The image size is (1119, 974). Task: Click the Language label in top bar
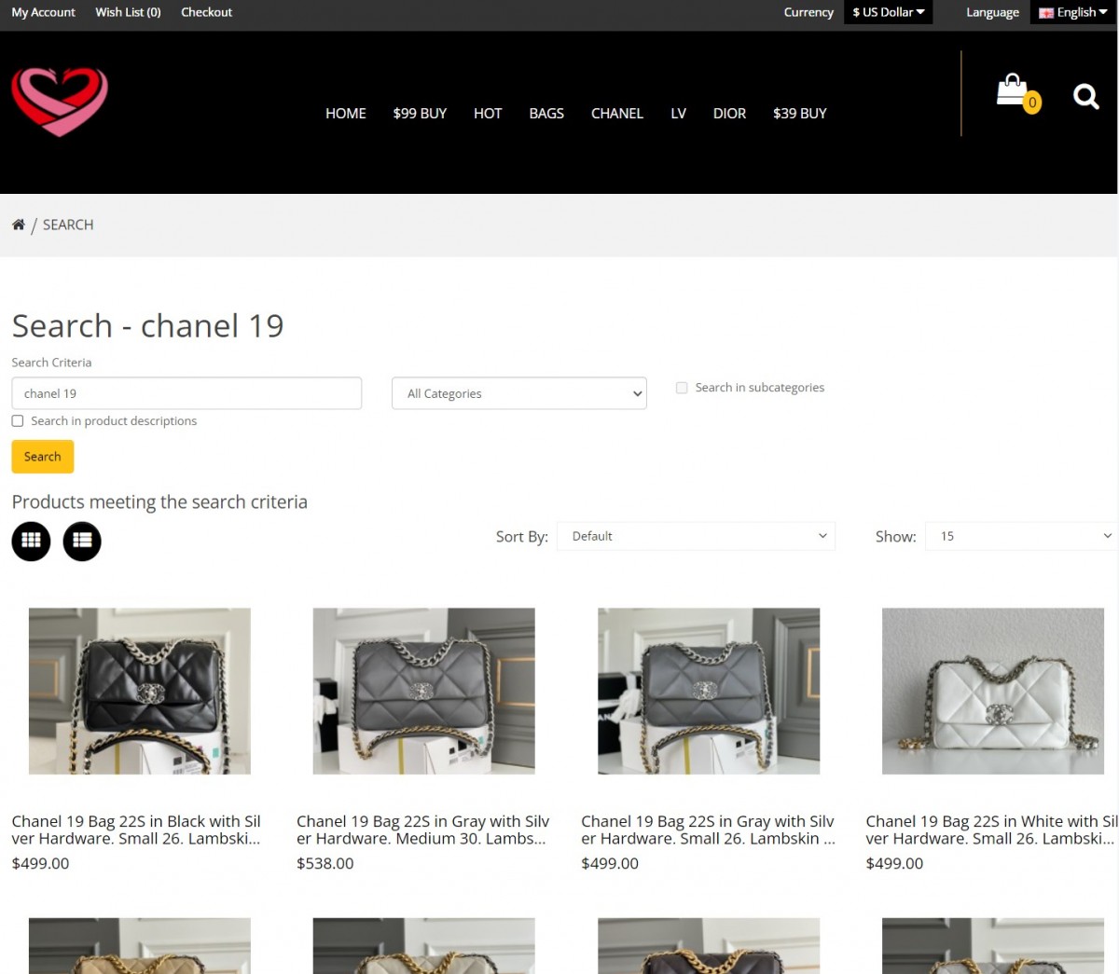(992, 12)
